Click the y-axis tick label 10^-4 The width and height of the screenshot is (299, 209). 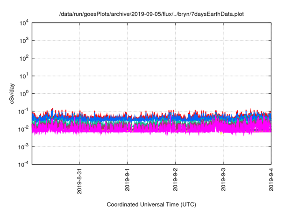[x=23, y=164]
